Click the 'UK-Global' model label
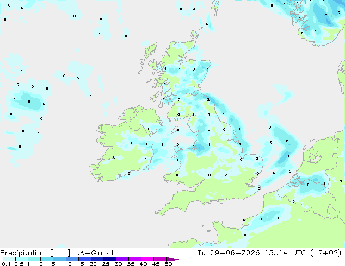 click(94, 253)
